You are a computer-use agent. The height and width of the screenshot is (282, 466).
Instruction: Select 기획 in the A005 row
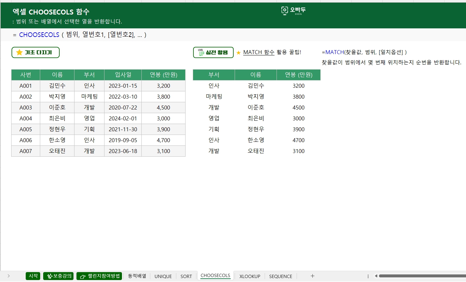click(x=89, y=129)
